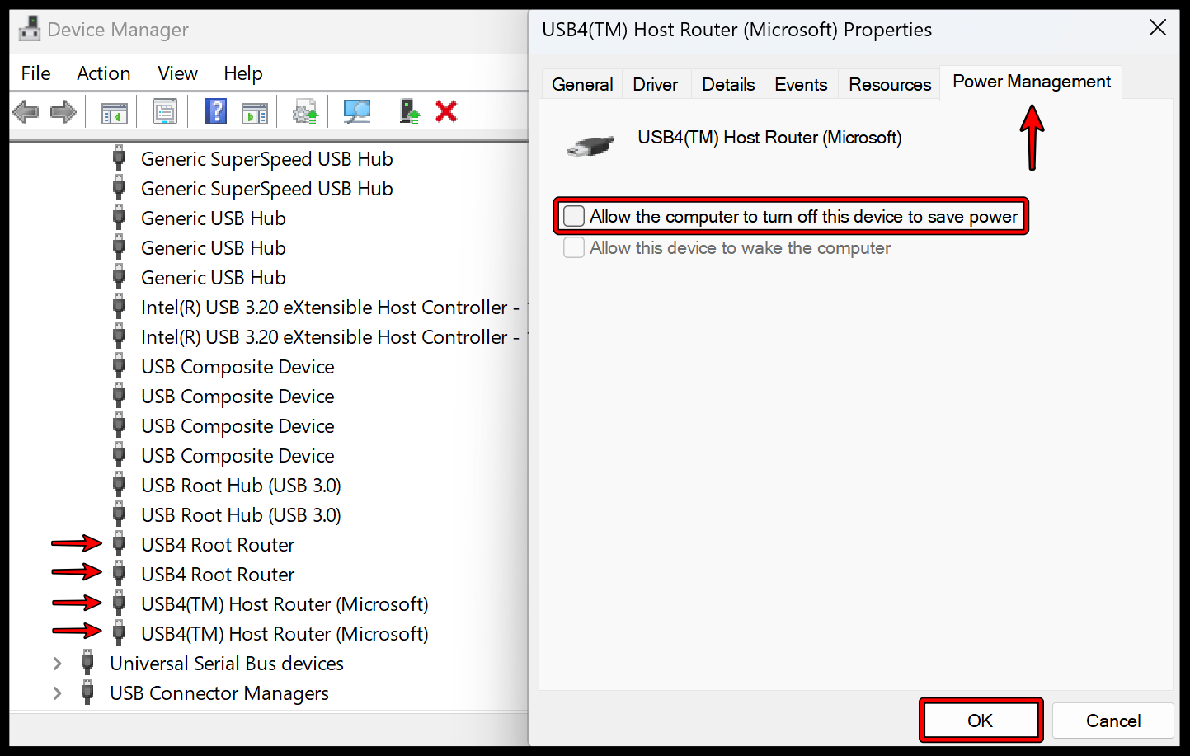Screen dimensions: 1190x756
Task: Click the Scan for hardware changes icon
Action: [x=355, y=111]
